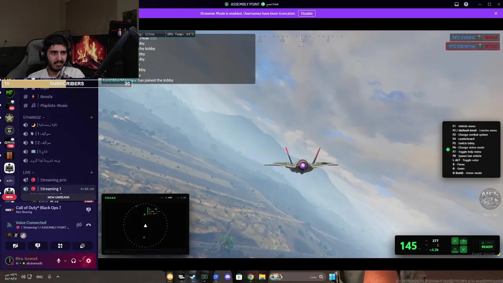
Task: Click the READY weapon status indicator
Action: pyautogui.click(x=487, y=245)
